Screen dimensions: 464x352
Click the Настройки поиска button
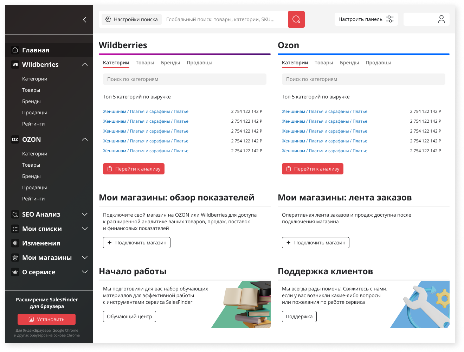[x=131, y=19]
